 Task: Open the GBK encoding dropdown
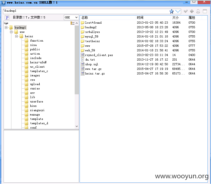click(71, 17)
